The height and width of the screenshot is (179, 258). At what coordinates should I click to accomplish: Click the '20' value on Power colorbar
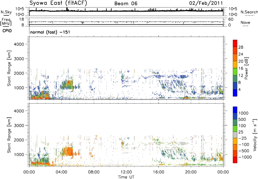[x=241, y=61]
